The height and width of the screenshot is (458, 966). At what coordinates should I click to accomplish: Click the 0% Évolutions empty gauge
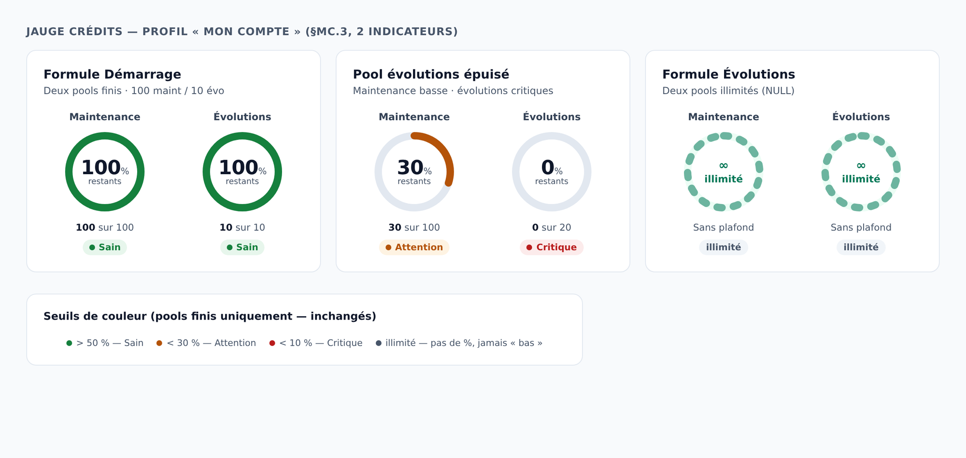pyautogui.click(x=552, y=172)
